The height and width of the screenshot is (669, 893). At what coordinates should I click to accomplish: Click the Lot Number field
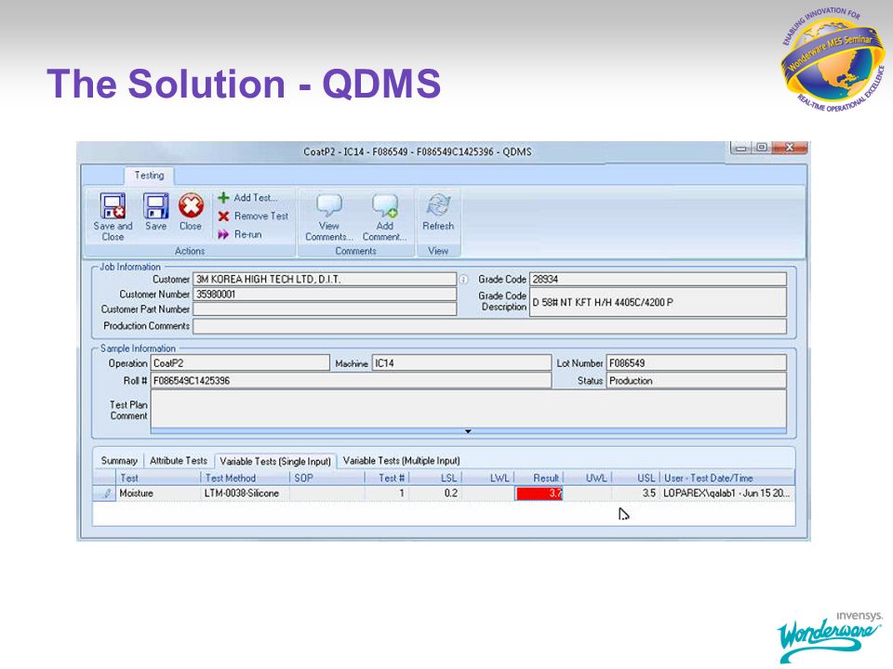tap(696, 363)
